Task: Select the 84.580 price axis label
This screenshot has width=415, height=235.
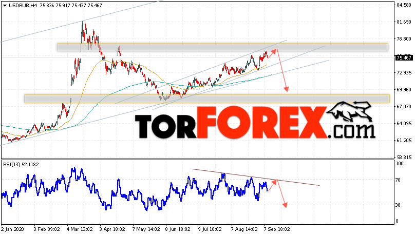Action: (404, 5)
